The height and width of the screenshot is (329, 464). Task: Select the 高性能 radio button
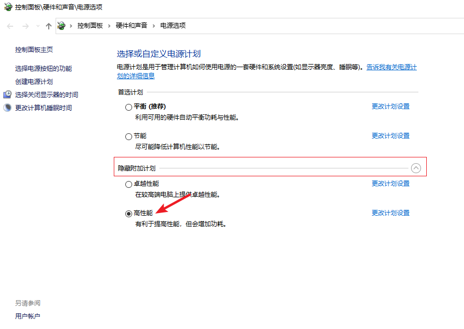[x=128, y=214]
